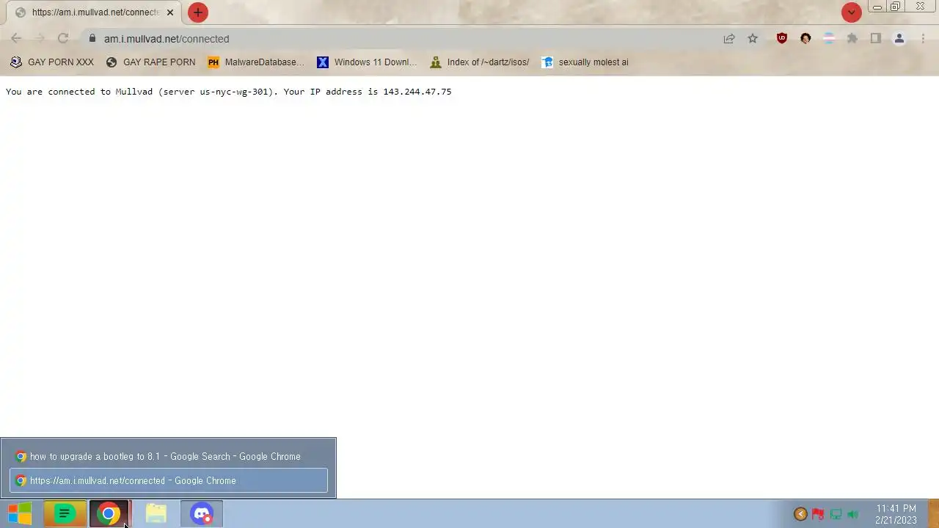Toggle the Chrome side panel
The height and width of the screenshot is (528, 939).
tap(876, 39)
